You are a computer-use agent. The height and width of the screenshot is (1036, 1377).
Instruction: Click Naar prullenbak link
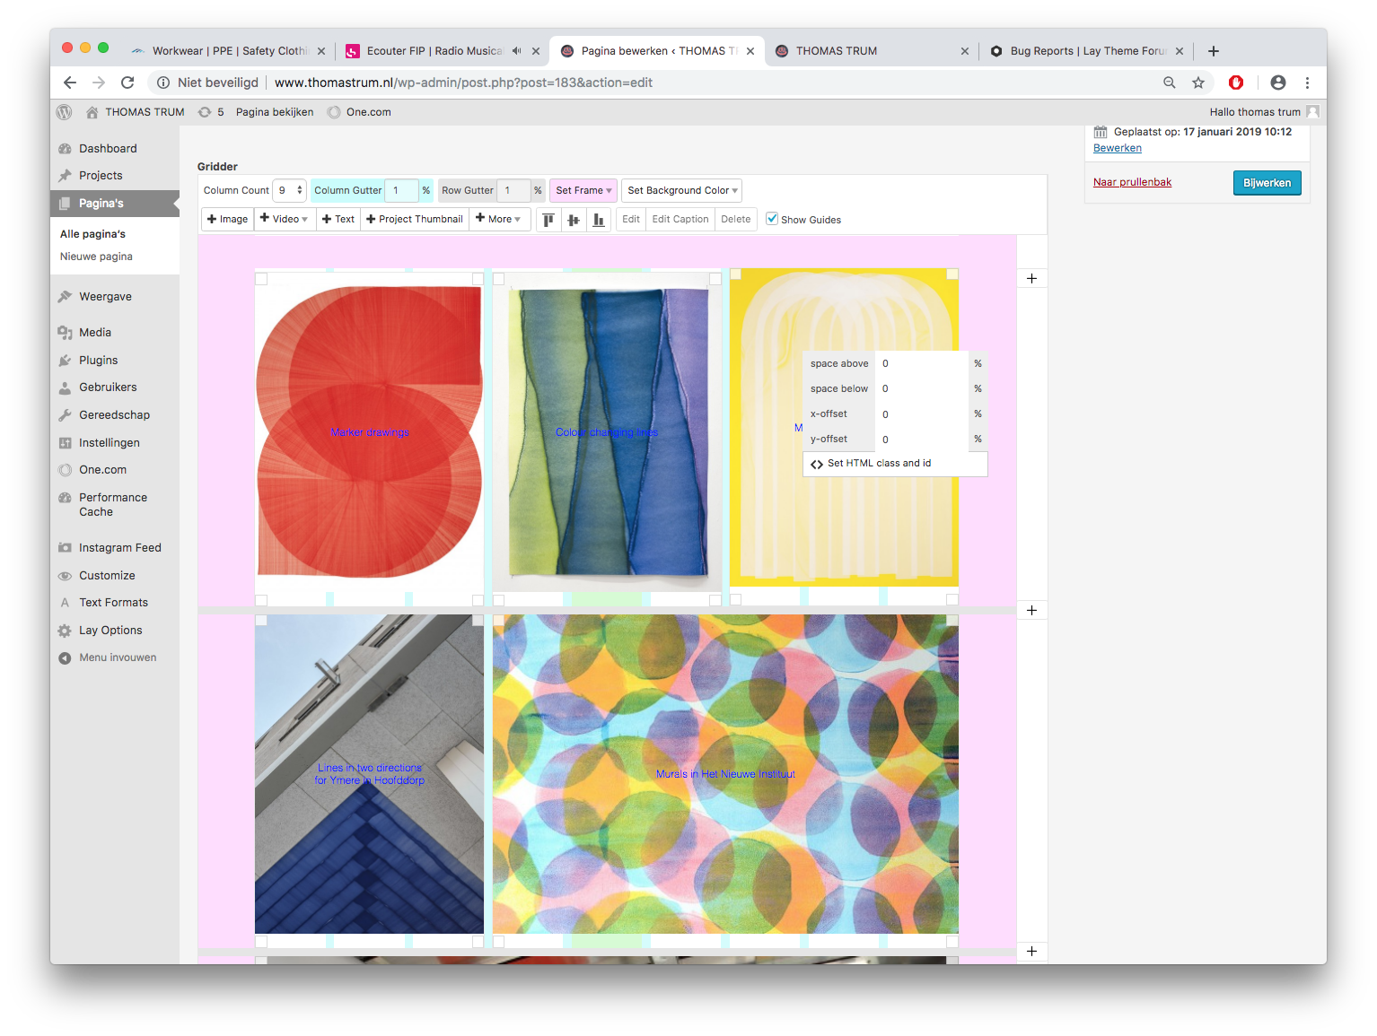click(1132, 182)
